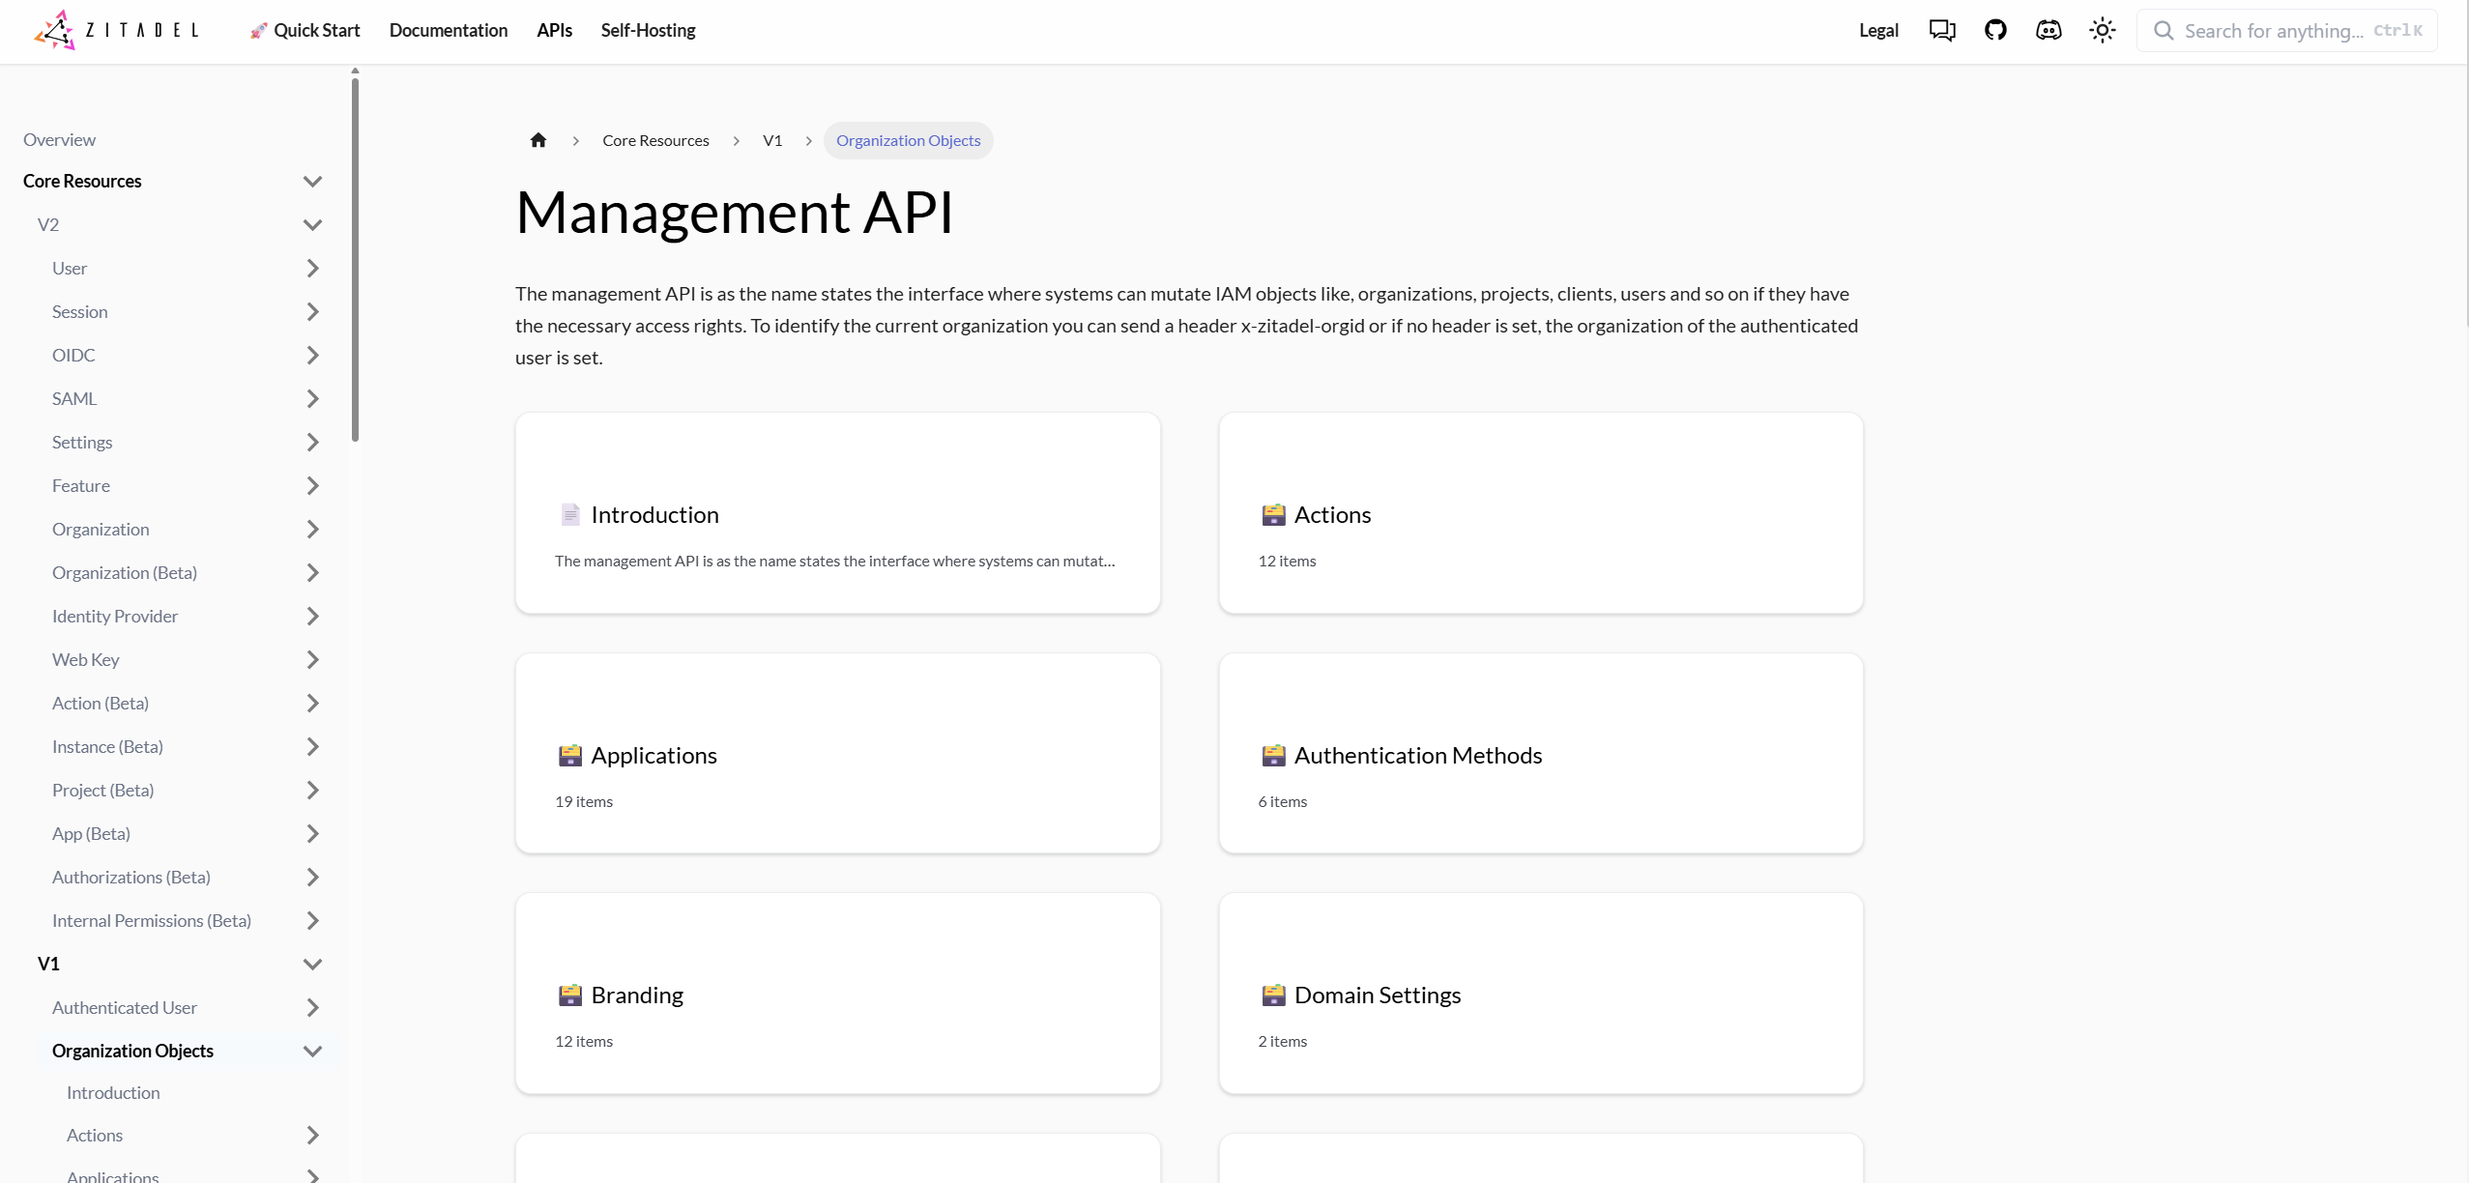Open the APIs nav item
2469x1183 pixels.
tap(555, 30)
